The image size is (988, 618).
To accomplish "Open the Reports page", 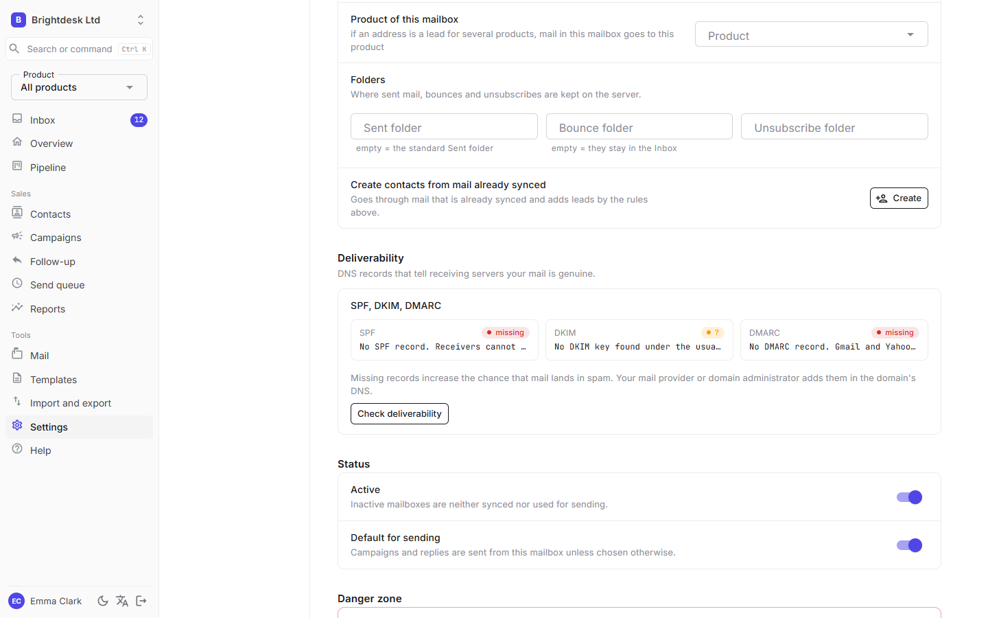I will tap(79, 309).
